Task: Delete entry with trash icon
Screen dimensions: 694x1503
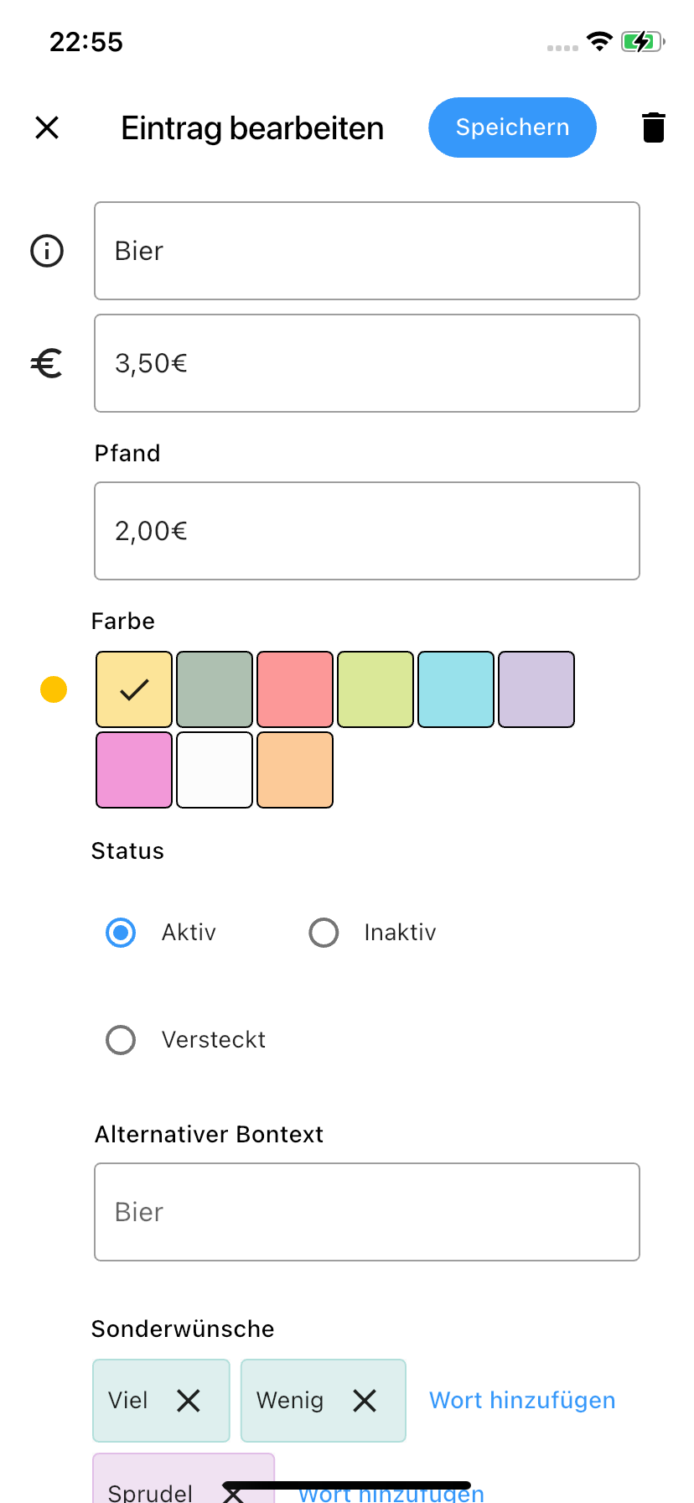Action: [x=654, y=127]
